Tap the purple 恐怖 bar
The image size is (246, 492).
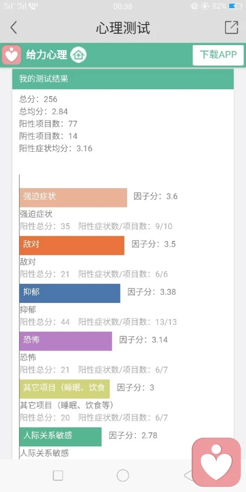(66, 341)
